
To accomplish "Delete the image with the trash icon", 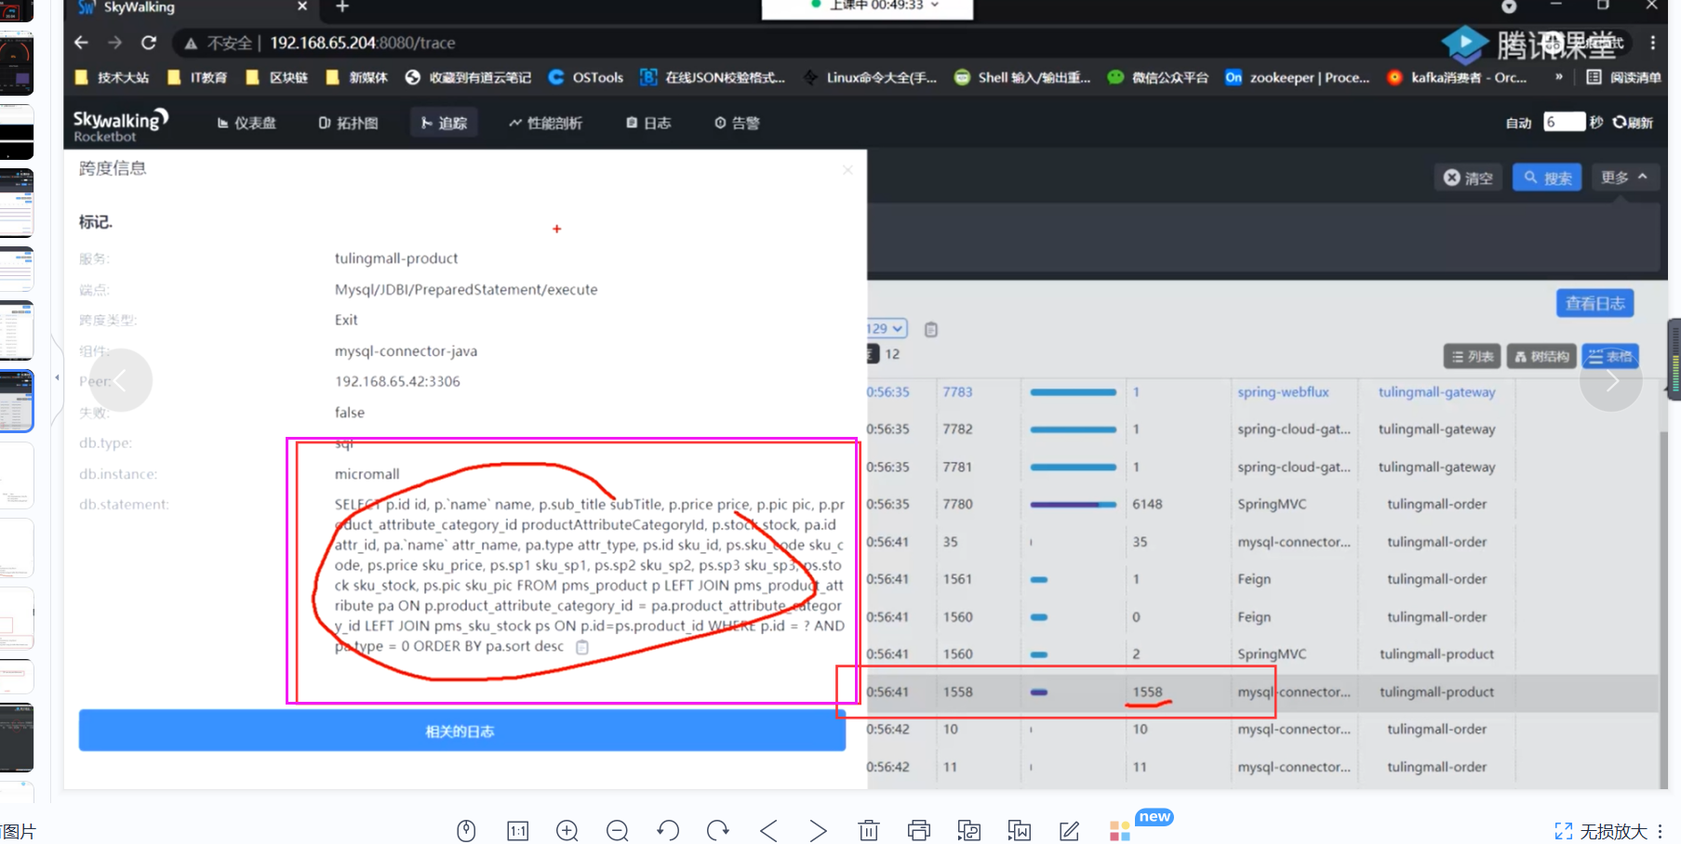I will pos(869,830).
